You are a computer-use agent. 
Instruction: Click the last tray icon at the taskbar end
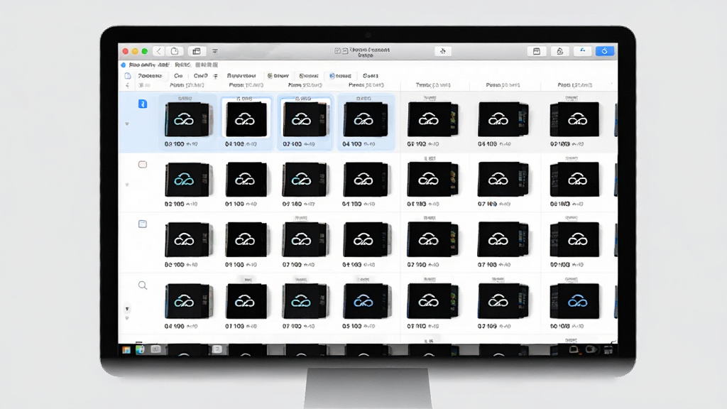point(608,350)
